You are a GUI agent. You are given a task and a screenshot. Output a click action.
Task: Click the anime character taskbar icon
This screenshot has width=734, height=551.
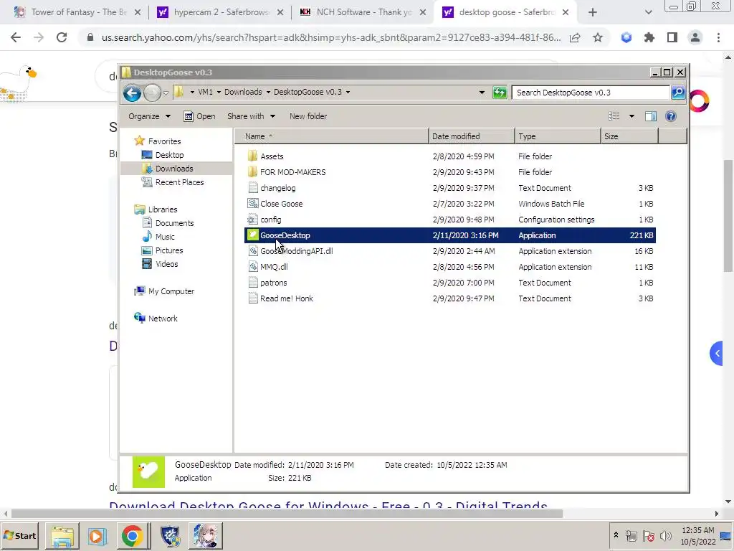coord(206,535)
